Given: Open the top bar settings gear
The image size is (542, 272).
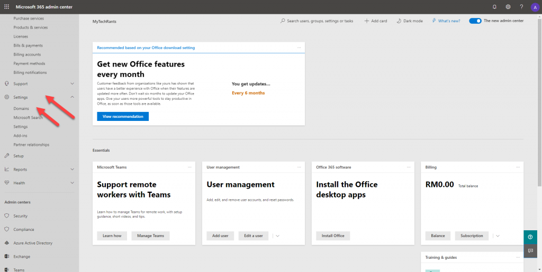Looking at the screenshot, I should (508, 7).
